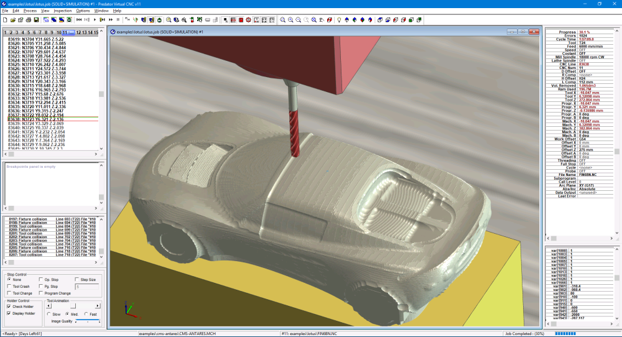Enable the Tool Crash stop checkbox

coord(9,287)
